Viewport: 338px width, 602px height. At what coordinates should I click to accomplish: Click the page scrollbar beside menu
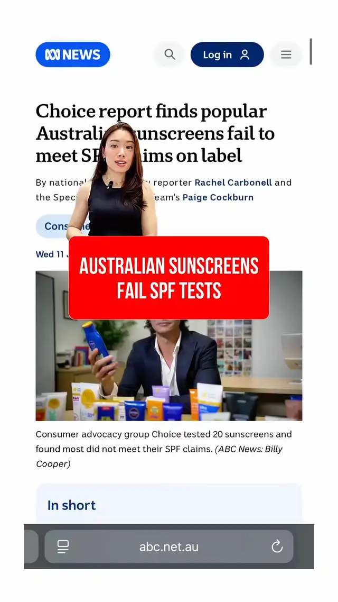(x=311, y=51)
